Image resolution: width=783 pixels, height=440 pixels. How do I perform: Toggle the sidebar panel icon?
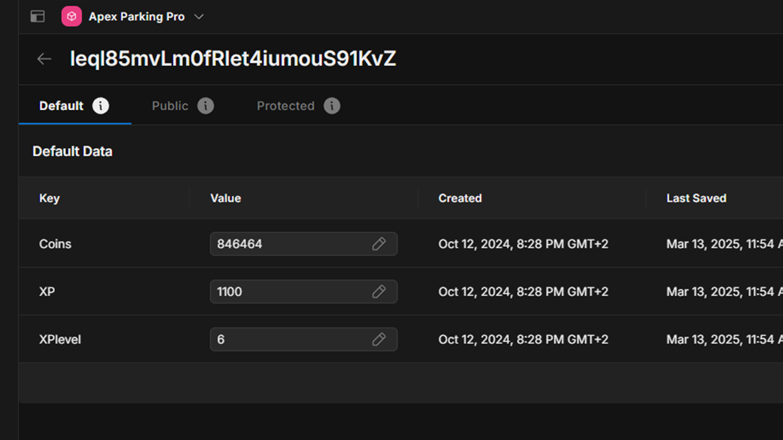click(38, 17)
